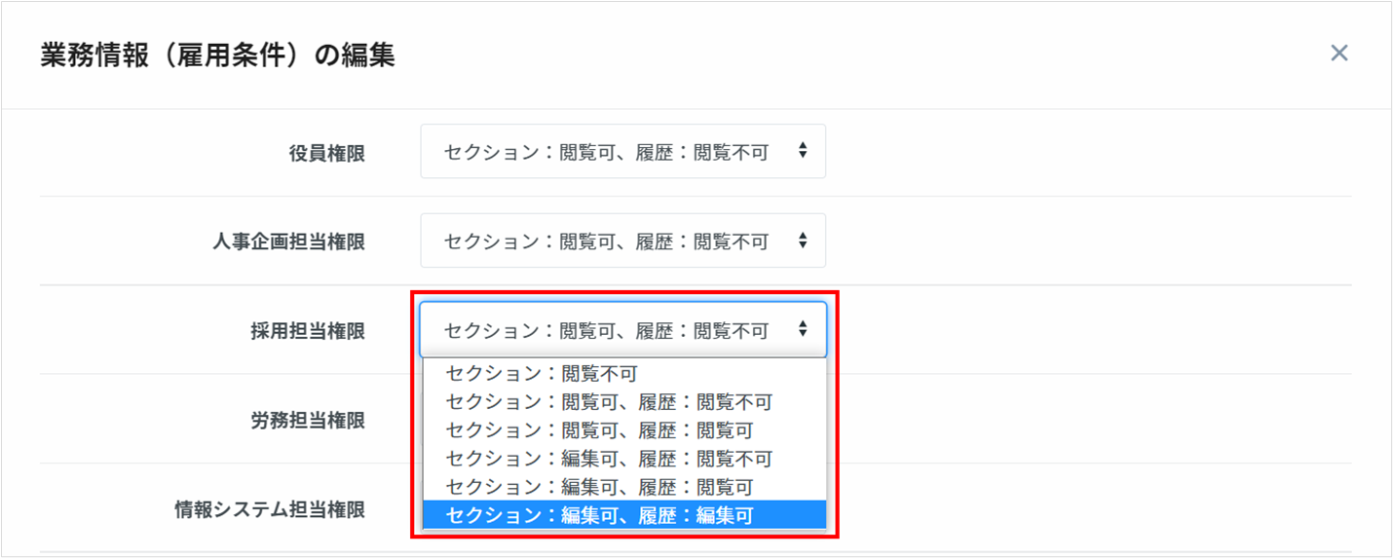Click the 情報システム担当権限 label

pyautogui.click(x=269, y=509)
